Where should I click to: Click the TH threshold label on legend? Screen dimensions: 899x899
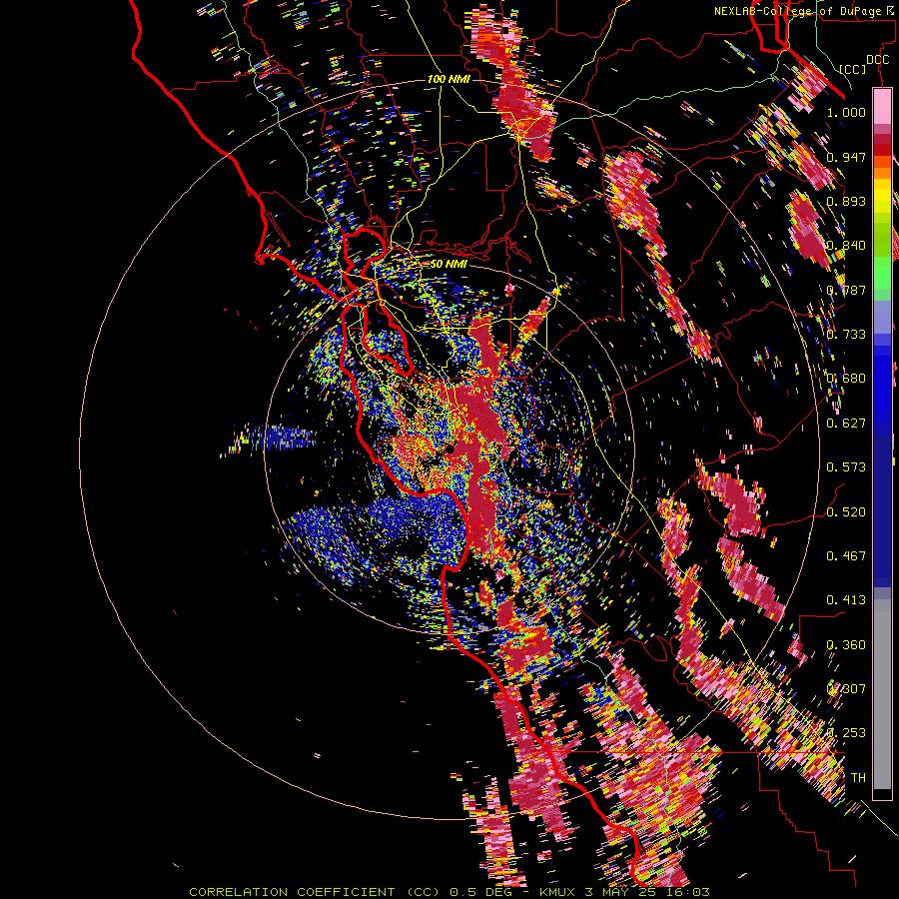(858, 778)
